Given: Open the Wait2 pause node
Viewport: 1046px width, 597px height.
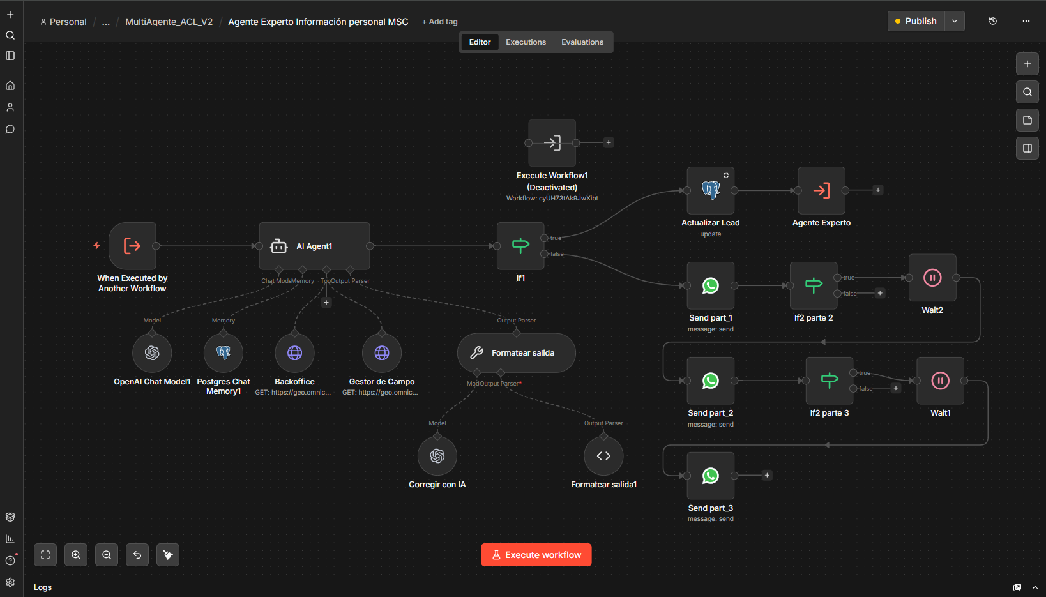Looking at the screenshot, I should tap(932, 278).
